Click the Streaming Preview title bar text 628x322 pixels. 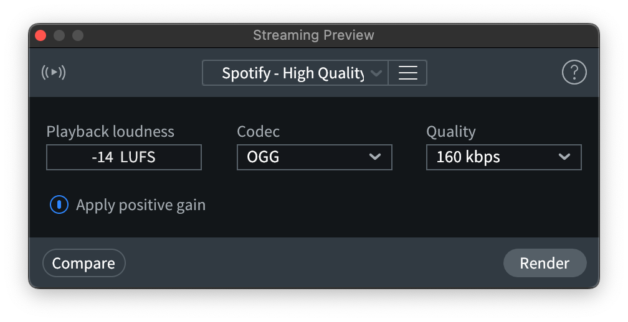click(313, 35)
